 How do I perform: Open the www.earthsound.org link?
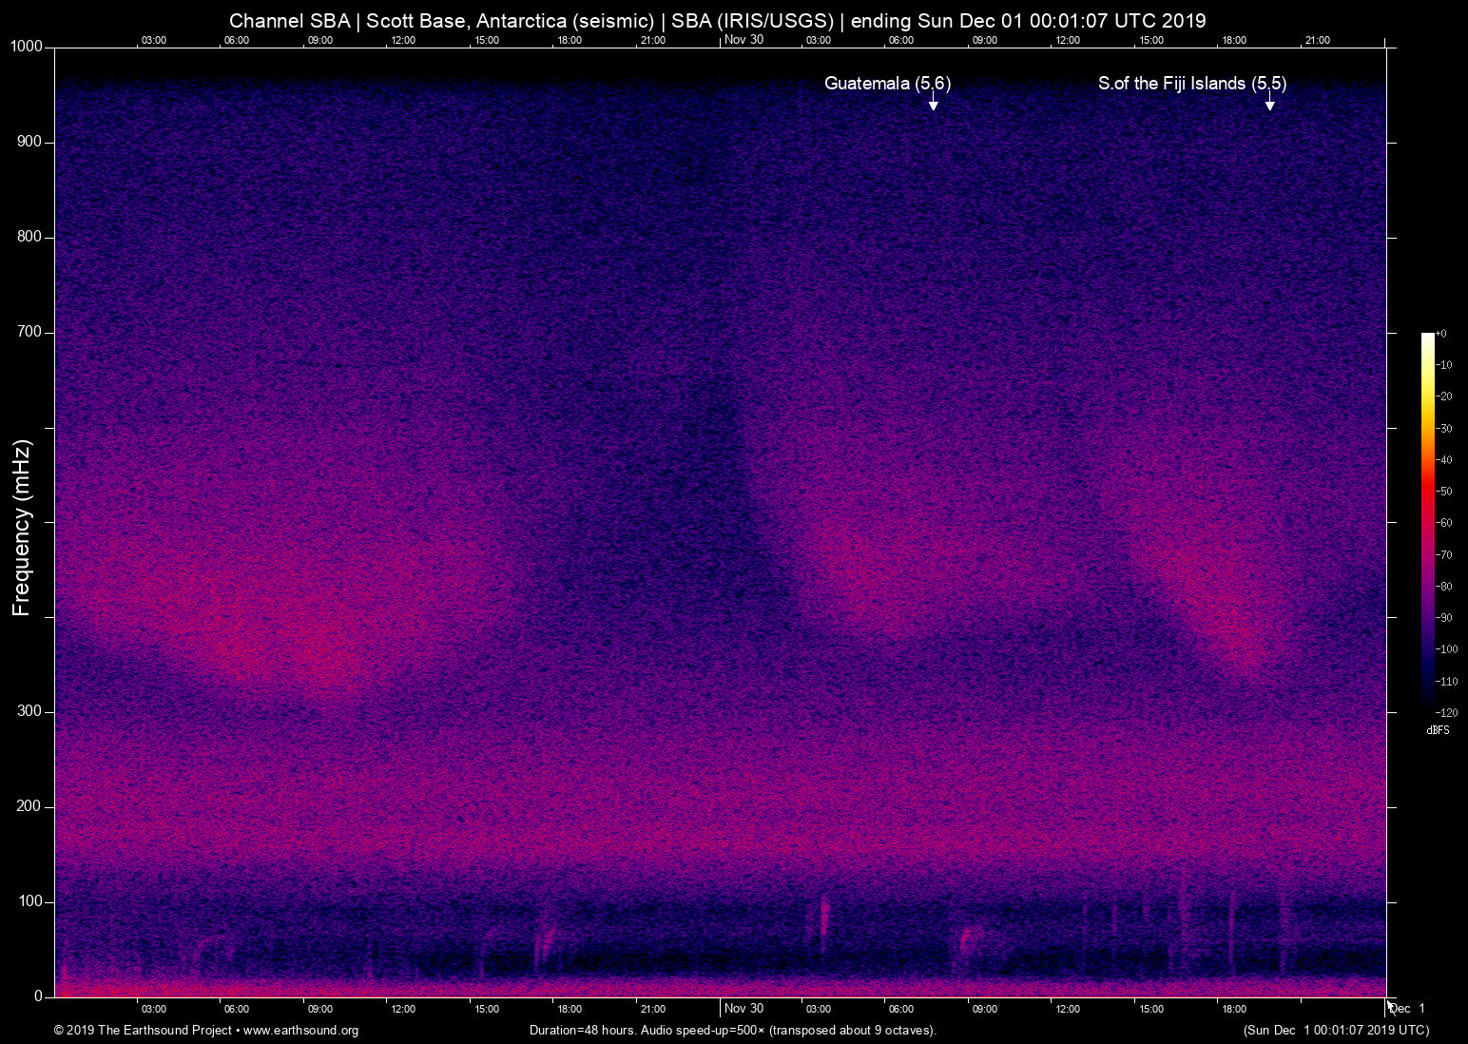(x=300, y=1031)
